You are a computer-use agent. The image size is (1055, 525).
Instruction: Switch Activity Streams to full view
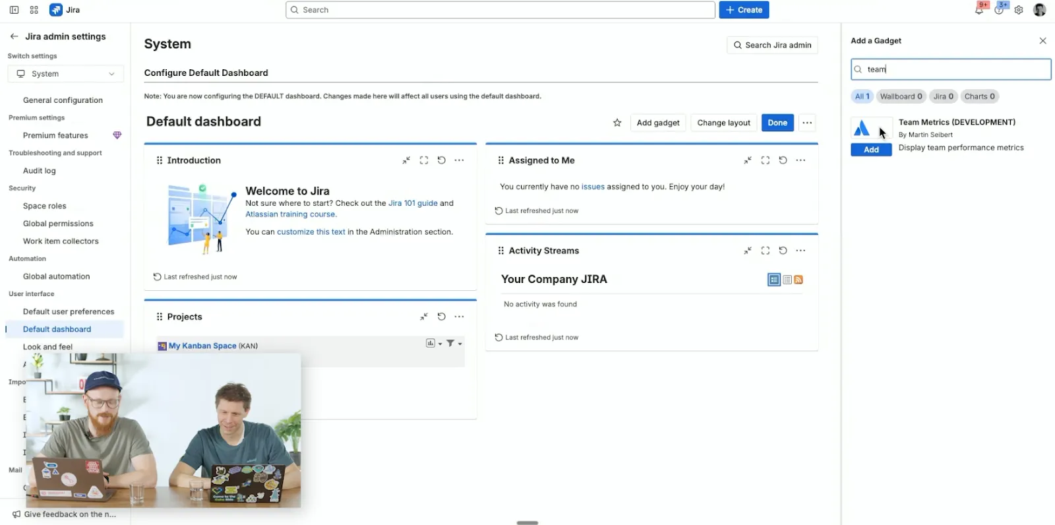click(774, 280)
